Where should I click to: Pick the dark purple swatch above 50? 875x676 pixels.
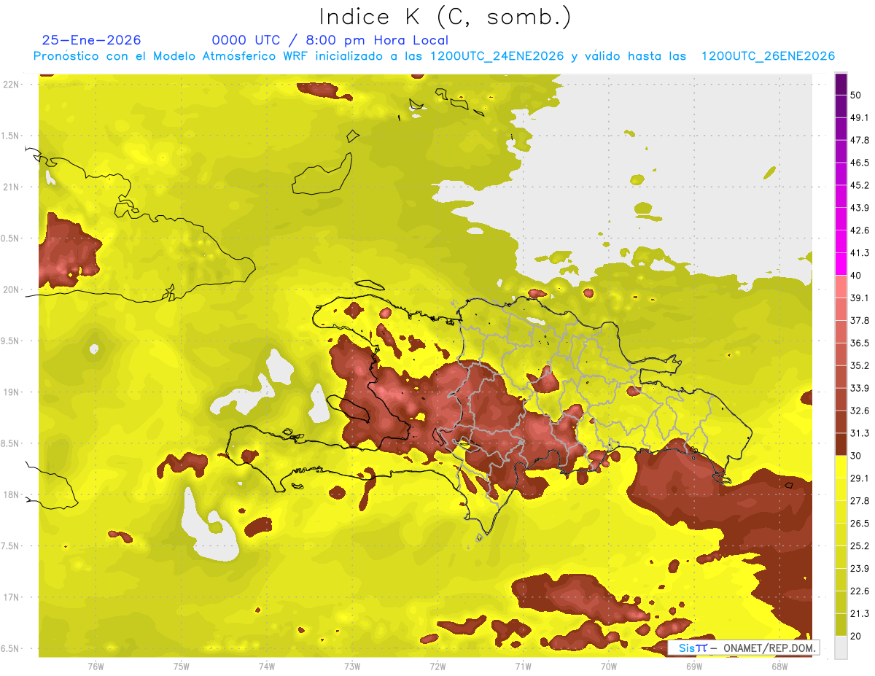click(841, 85)
